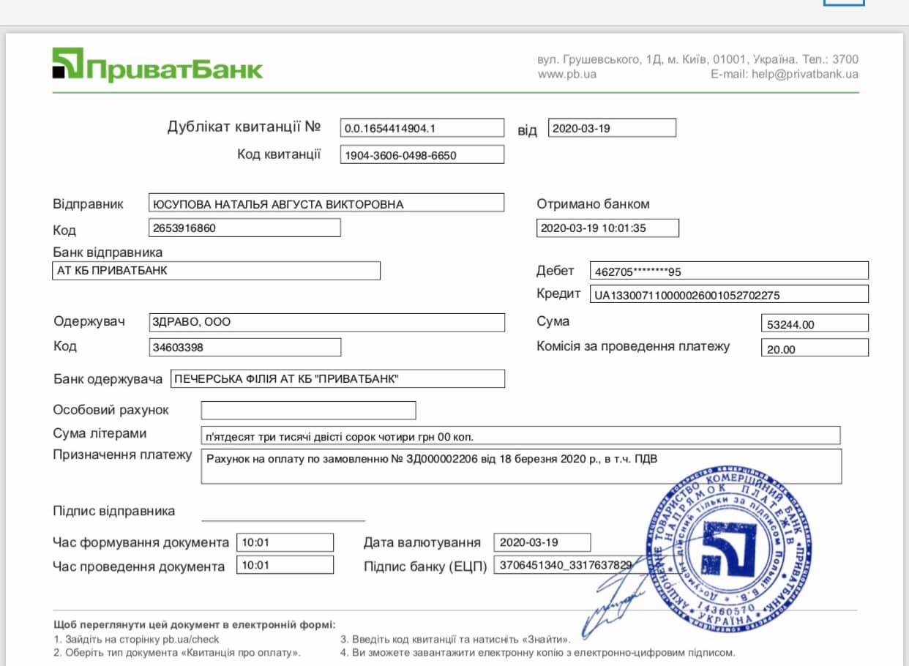Viewport: 909px width, 666px height.
Task: Select recipient code 34603398
Action: tap(244, 347)
